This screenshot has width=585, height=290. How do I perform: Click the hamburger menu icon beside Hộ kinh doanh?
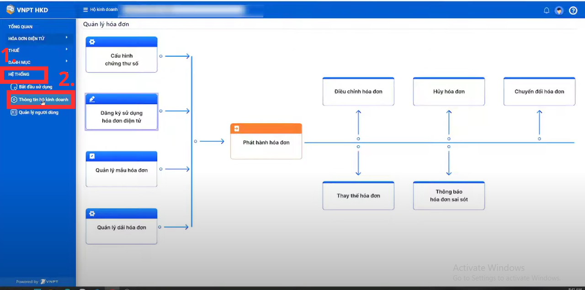(x=85, y=10)
